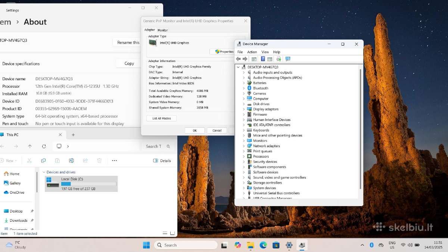
Task: Collapse the DESKTOP-MV4G7Q3 root node
Action: (238, 67)
